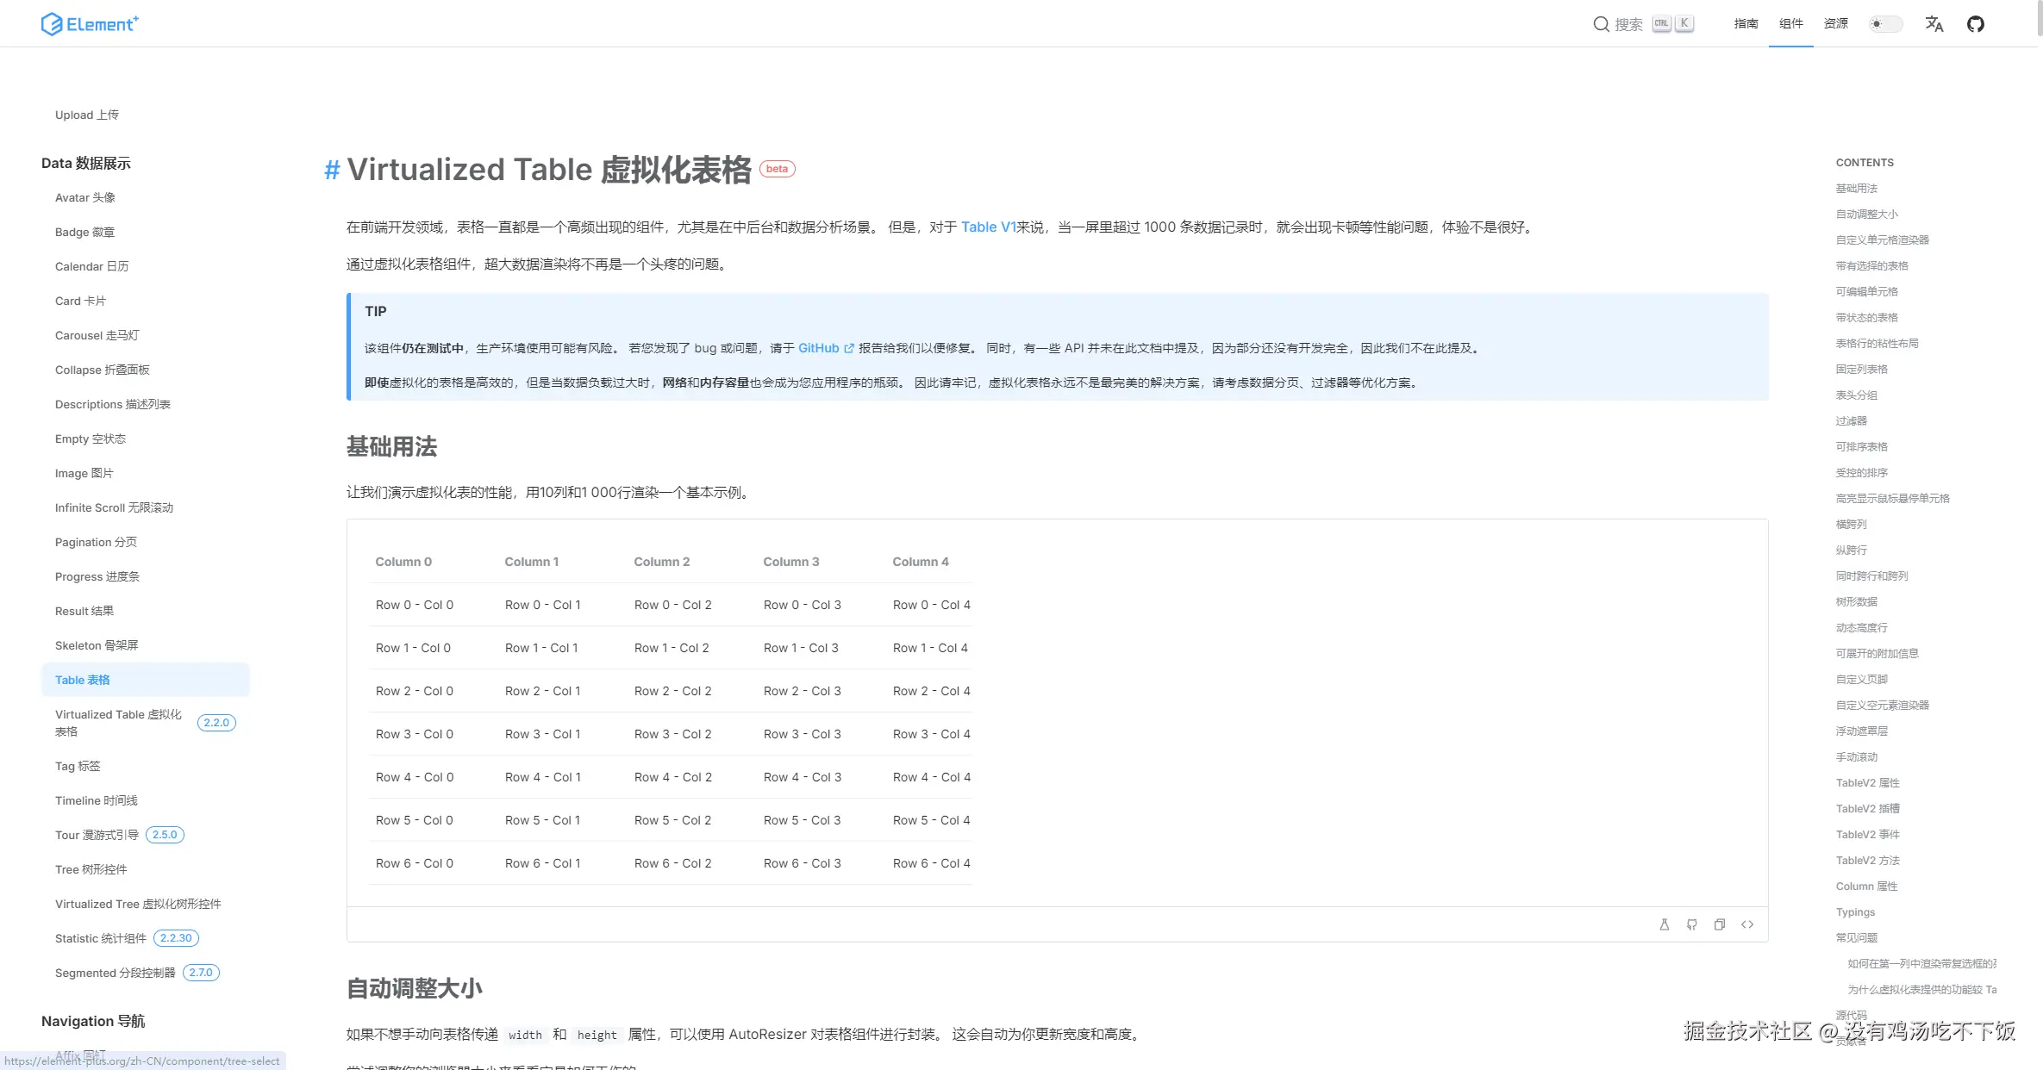Screen dimensions: 2043x1070
Task: Follow the GitHub link in the tip
Action: [818, 348]
